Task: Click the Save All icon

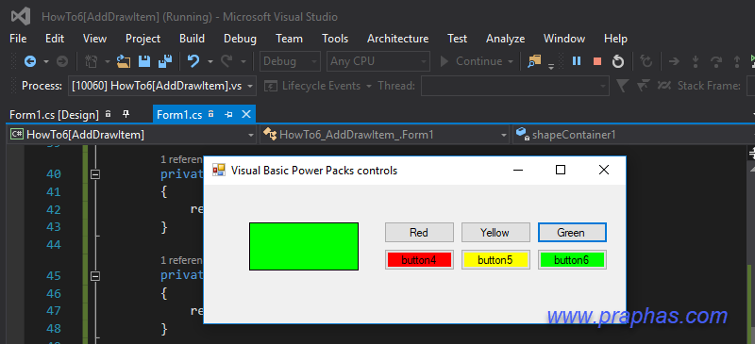Action: pos(165,61)
